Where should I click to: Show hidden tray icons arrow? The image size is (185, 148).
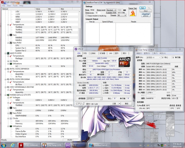(x=144, y=145)
